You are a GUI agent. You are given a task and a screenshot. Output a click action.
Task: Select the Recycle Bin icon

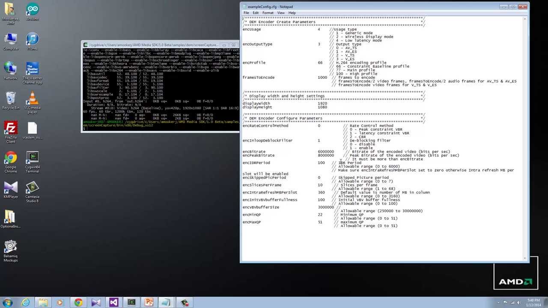[x=11, y=101]
